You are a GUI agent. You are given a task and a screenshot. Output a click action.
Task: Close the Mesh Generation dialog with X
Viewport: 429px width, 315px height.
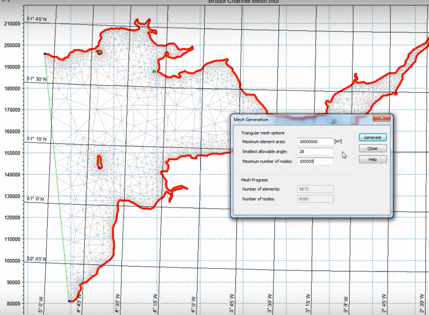pos(382,118)
